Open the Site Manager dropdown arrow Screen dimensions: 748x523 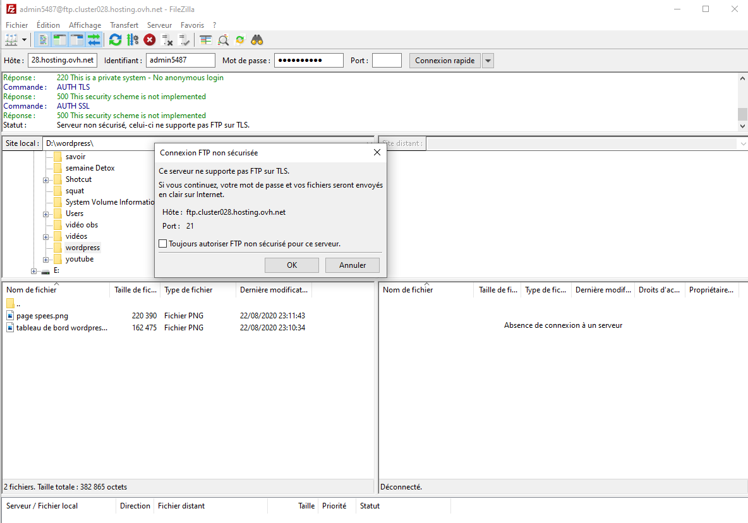[x=25, y=40]
